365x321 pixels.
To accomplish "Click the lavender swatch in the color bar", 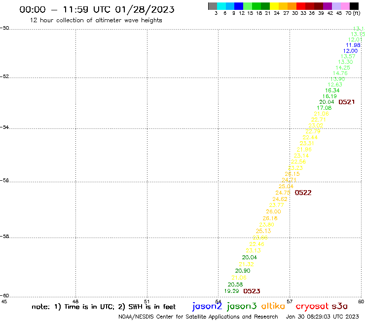I will (336, 6).
